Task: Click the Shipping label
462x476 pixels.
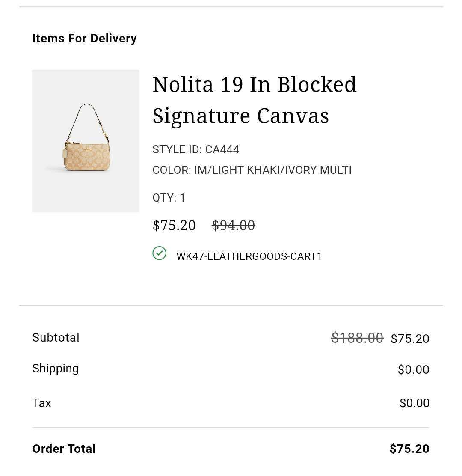Action: [x=55, y=369]
